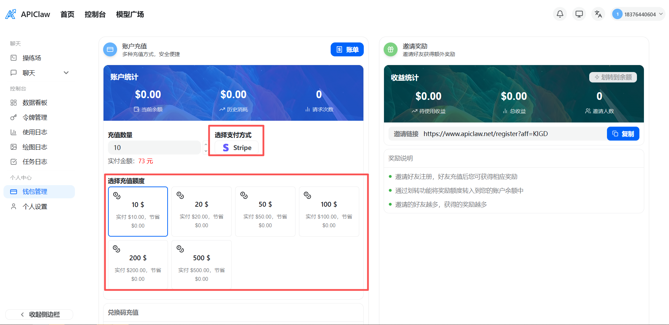Open the notifications bell icon
This screenshot has height=325, width=669.
(x=560, y=14)
